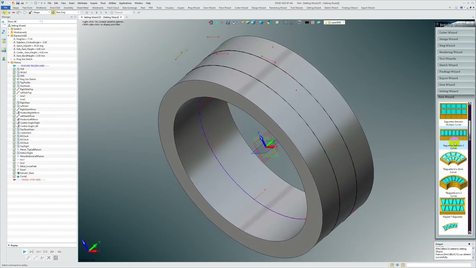Image resolution: width=476 pixels, height=268 pixels.
Task: Collapse the History tree node
Action: pyautogui.click(x=9, y=63)
